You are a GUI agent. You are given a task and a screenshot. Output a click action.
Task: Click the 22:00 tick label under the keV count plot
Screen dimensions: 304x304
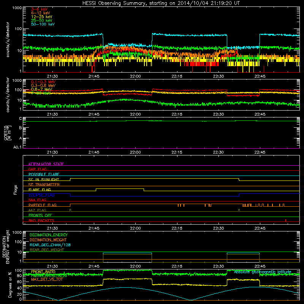[135, 76]
